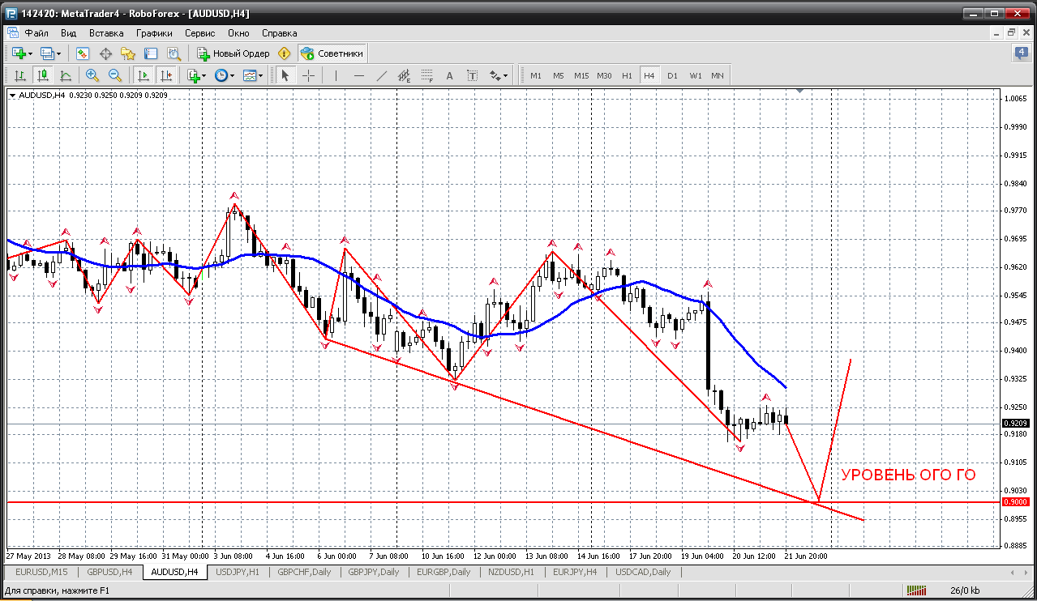The width and height of the screenshot is (1037, 601).
Task: Switch chart to Candlesticks mode
Action: pyautogui.click(x=42, y=75)
